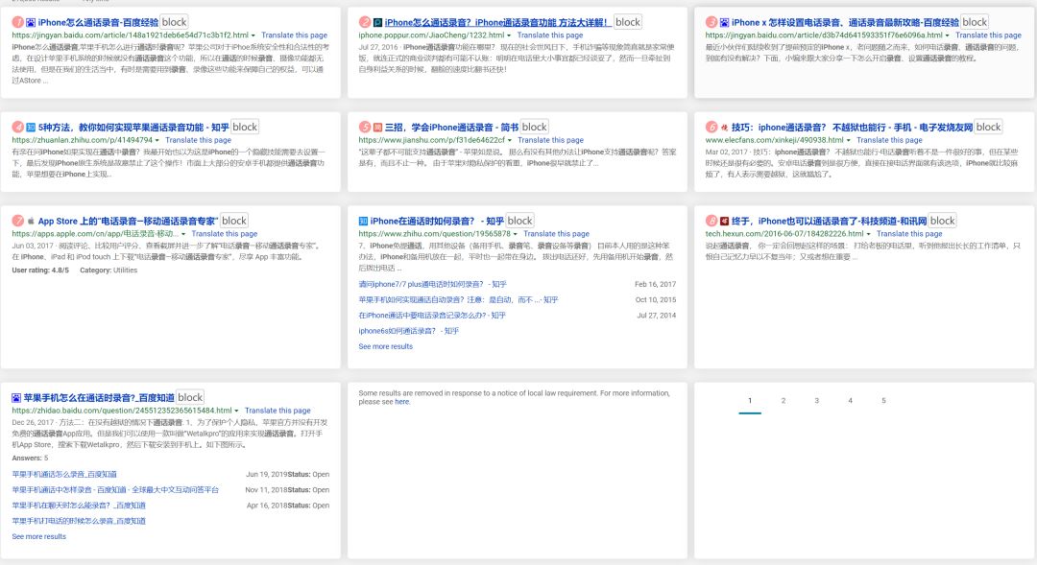Click the Zhihu favicon by the zhihu.com/question result
Image resolution: width=1037 pixels, height=565 pixels.
[x=363, y=221]
